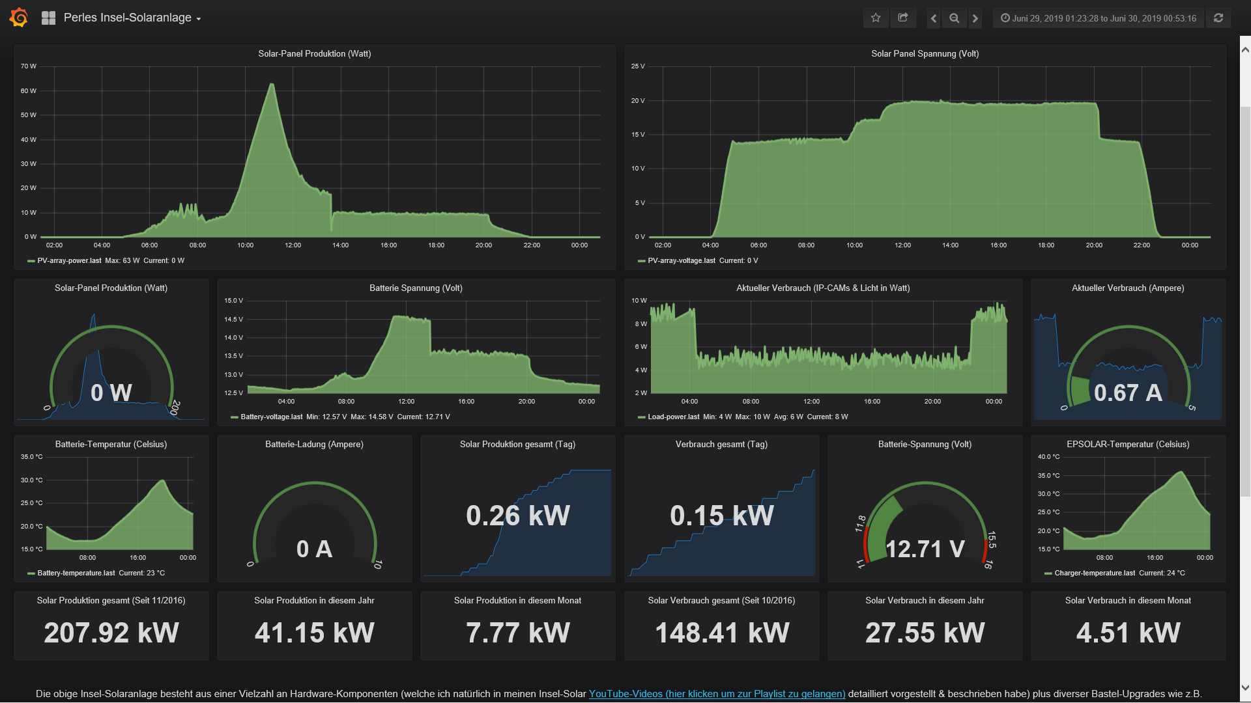Click the dashboard grid icon
This screenshot has height=703, width=1251.
coord(48,18)
